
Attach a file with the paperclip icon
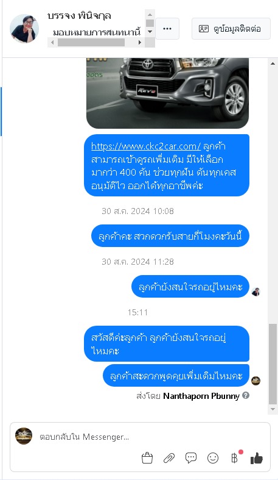tap(169, 458)
